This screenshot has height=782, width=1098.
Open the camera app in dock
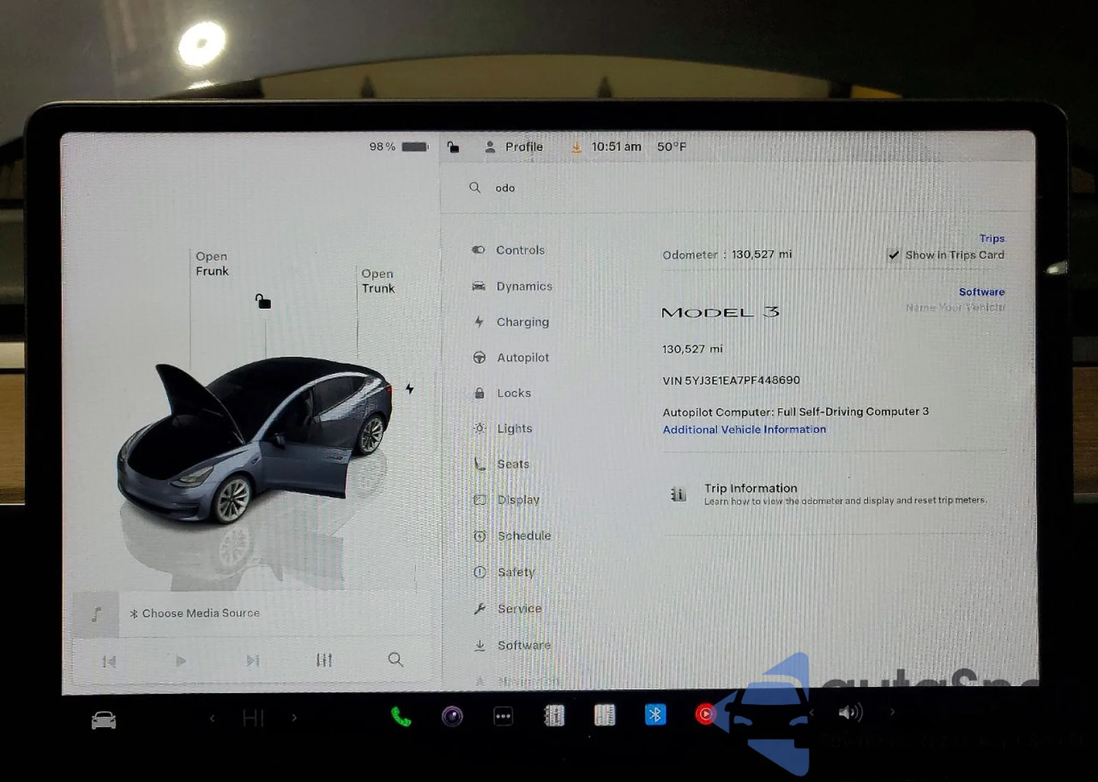pos(452,716)
